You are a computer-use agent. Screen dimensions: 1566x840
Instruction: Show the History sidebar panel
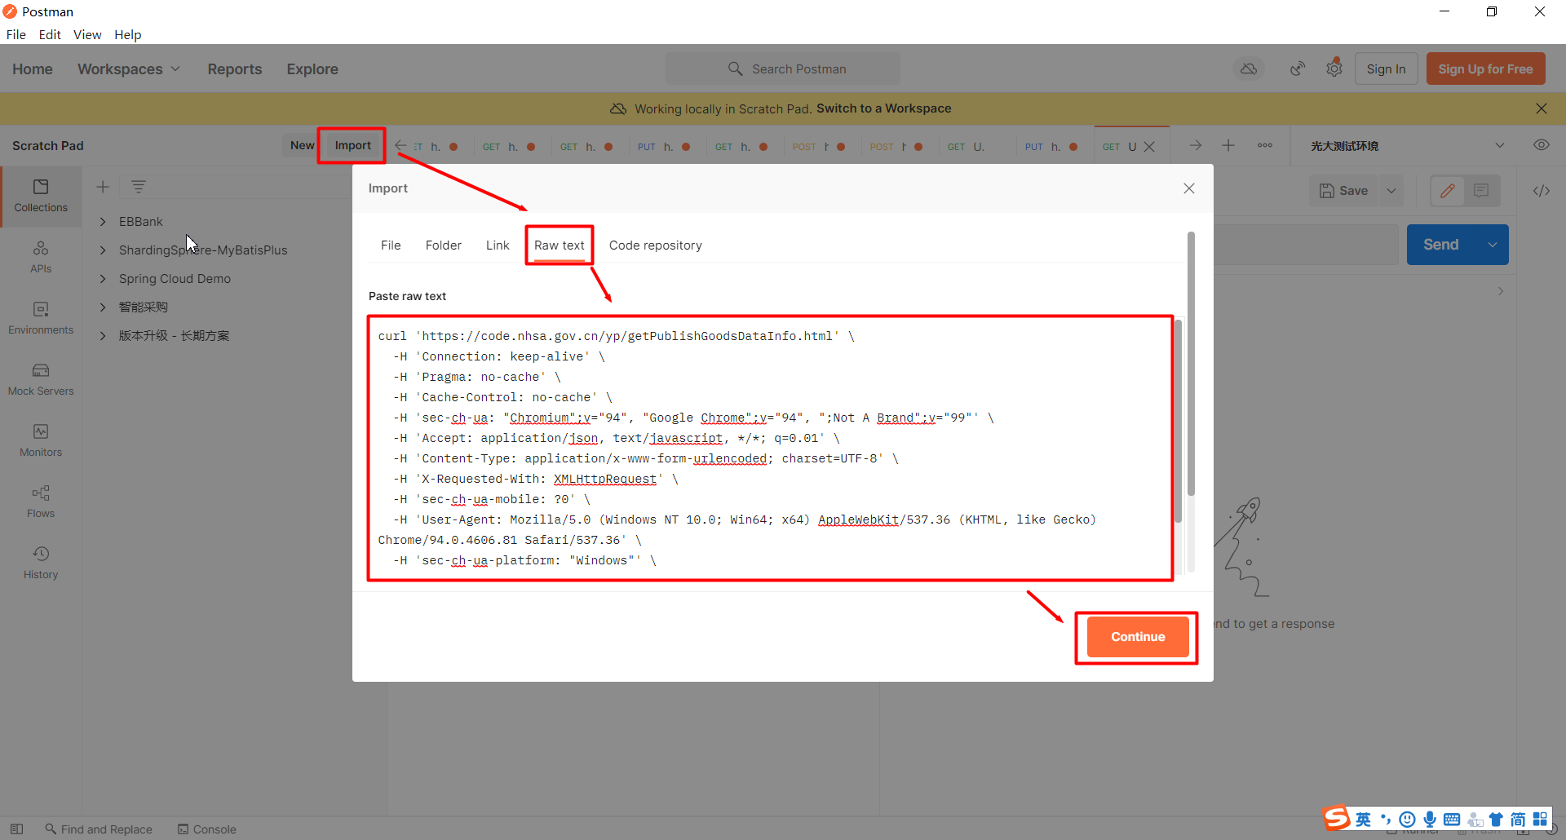[41, 561]
